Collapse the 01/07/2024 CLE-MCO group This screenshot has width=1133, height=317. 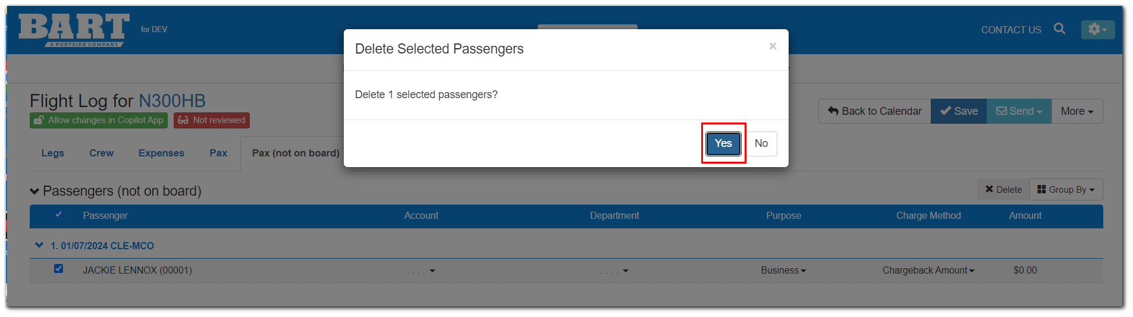39,245
